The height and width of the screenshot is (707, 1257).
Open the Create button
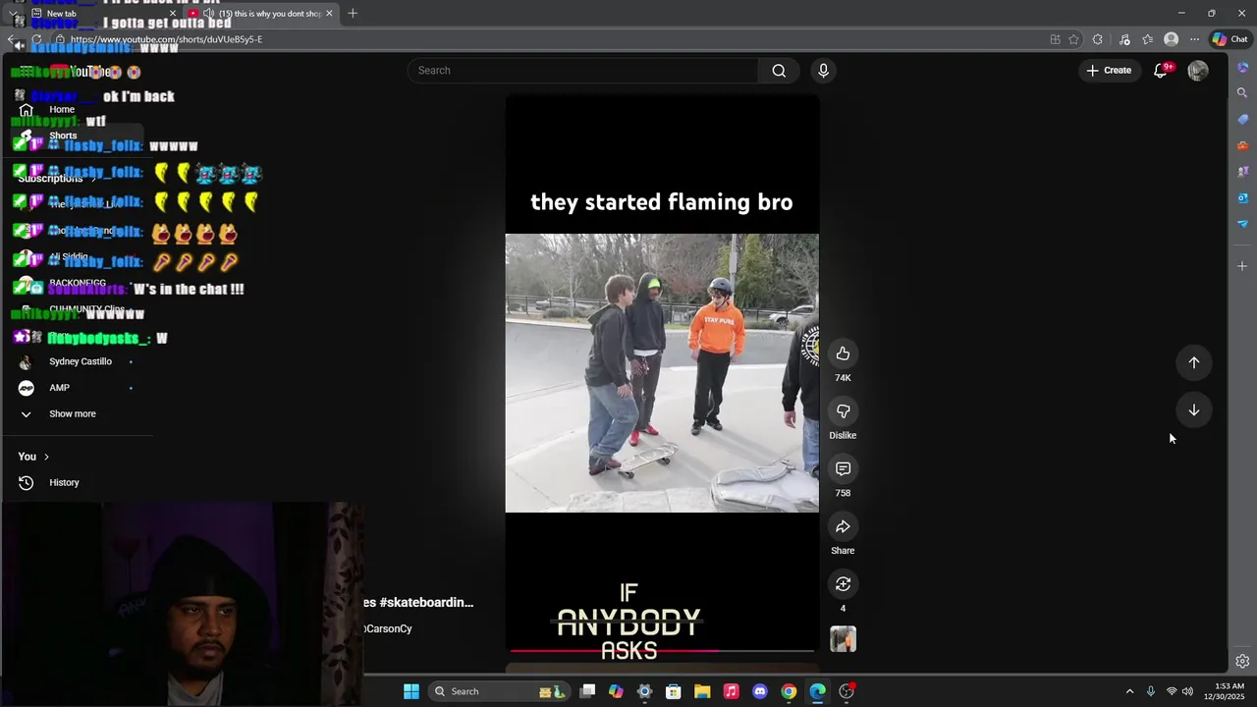[x=1109, y=71]
